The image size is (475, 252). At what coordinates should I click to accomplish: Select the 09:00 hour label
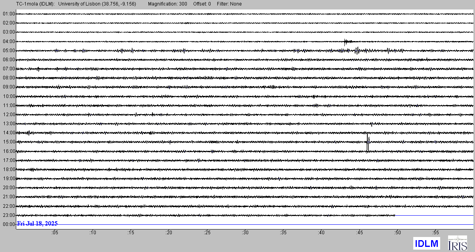[x=9, y=87]
